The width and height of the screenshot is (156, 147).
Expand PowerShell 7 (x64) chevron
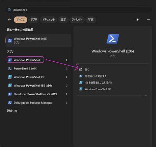[66, 69]
